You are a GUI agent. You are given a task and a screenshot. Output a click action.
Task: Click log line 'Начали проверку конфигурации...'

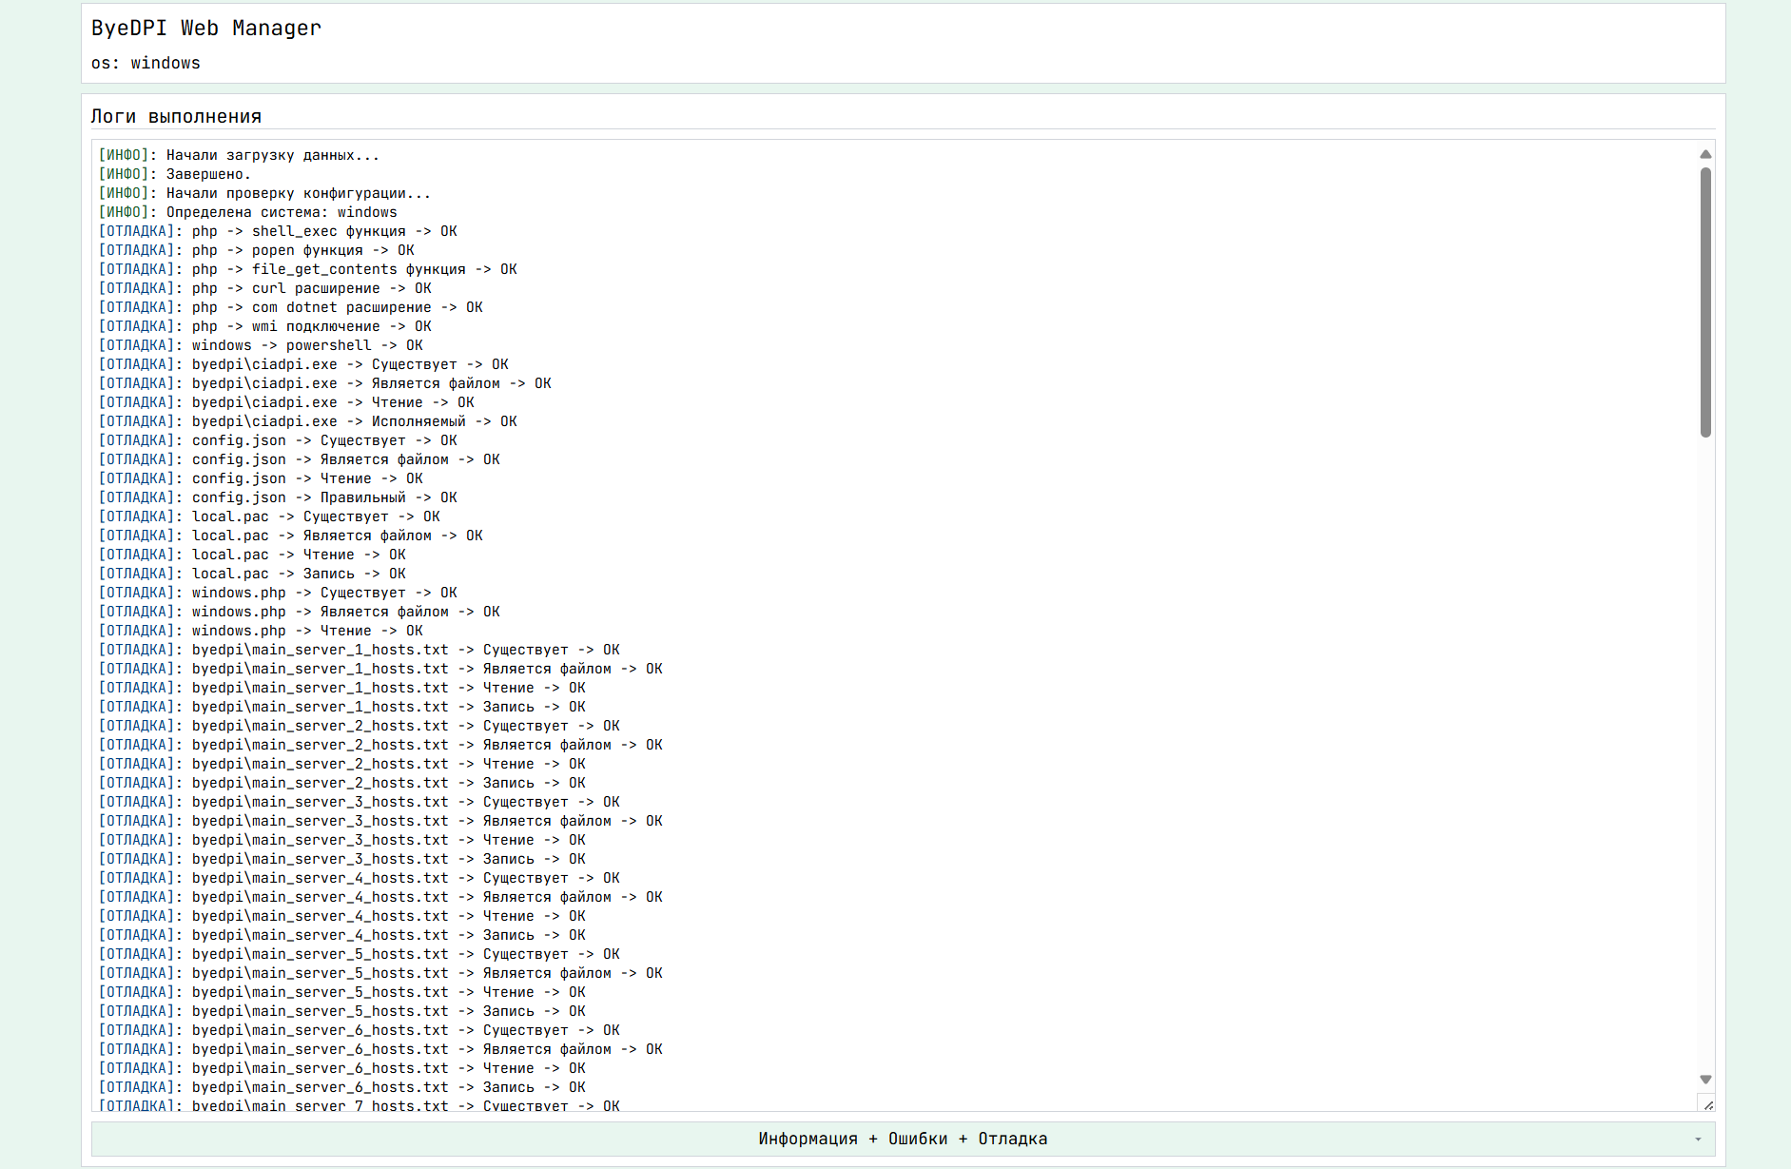pos(264,193)
